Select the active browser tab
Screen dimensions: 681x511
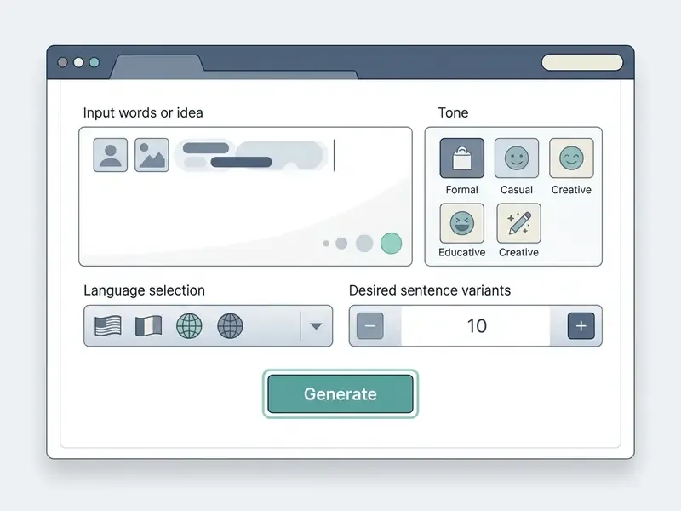point(157,67)
